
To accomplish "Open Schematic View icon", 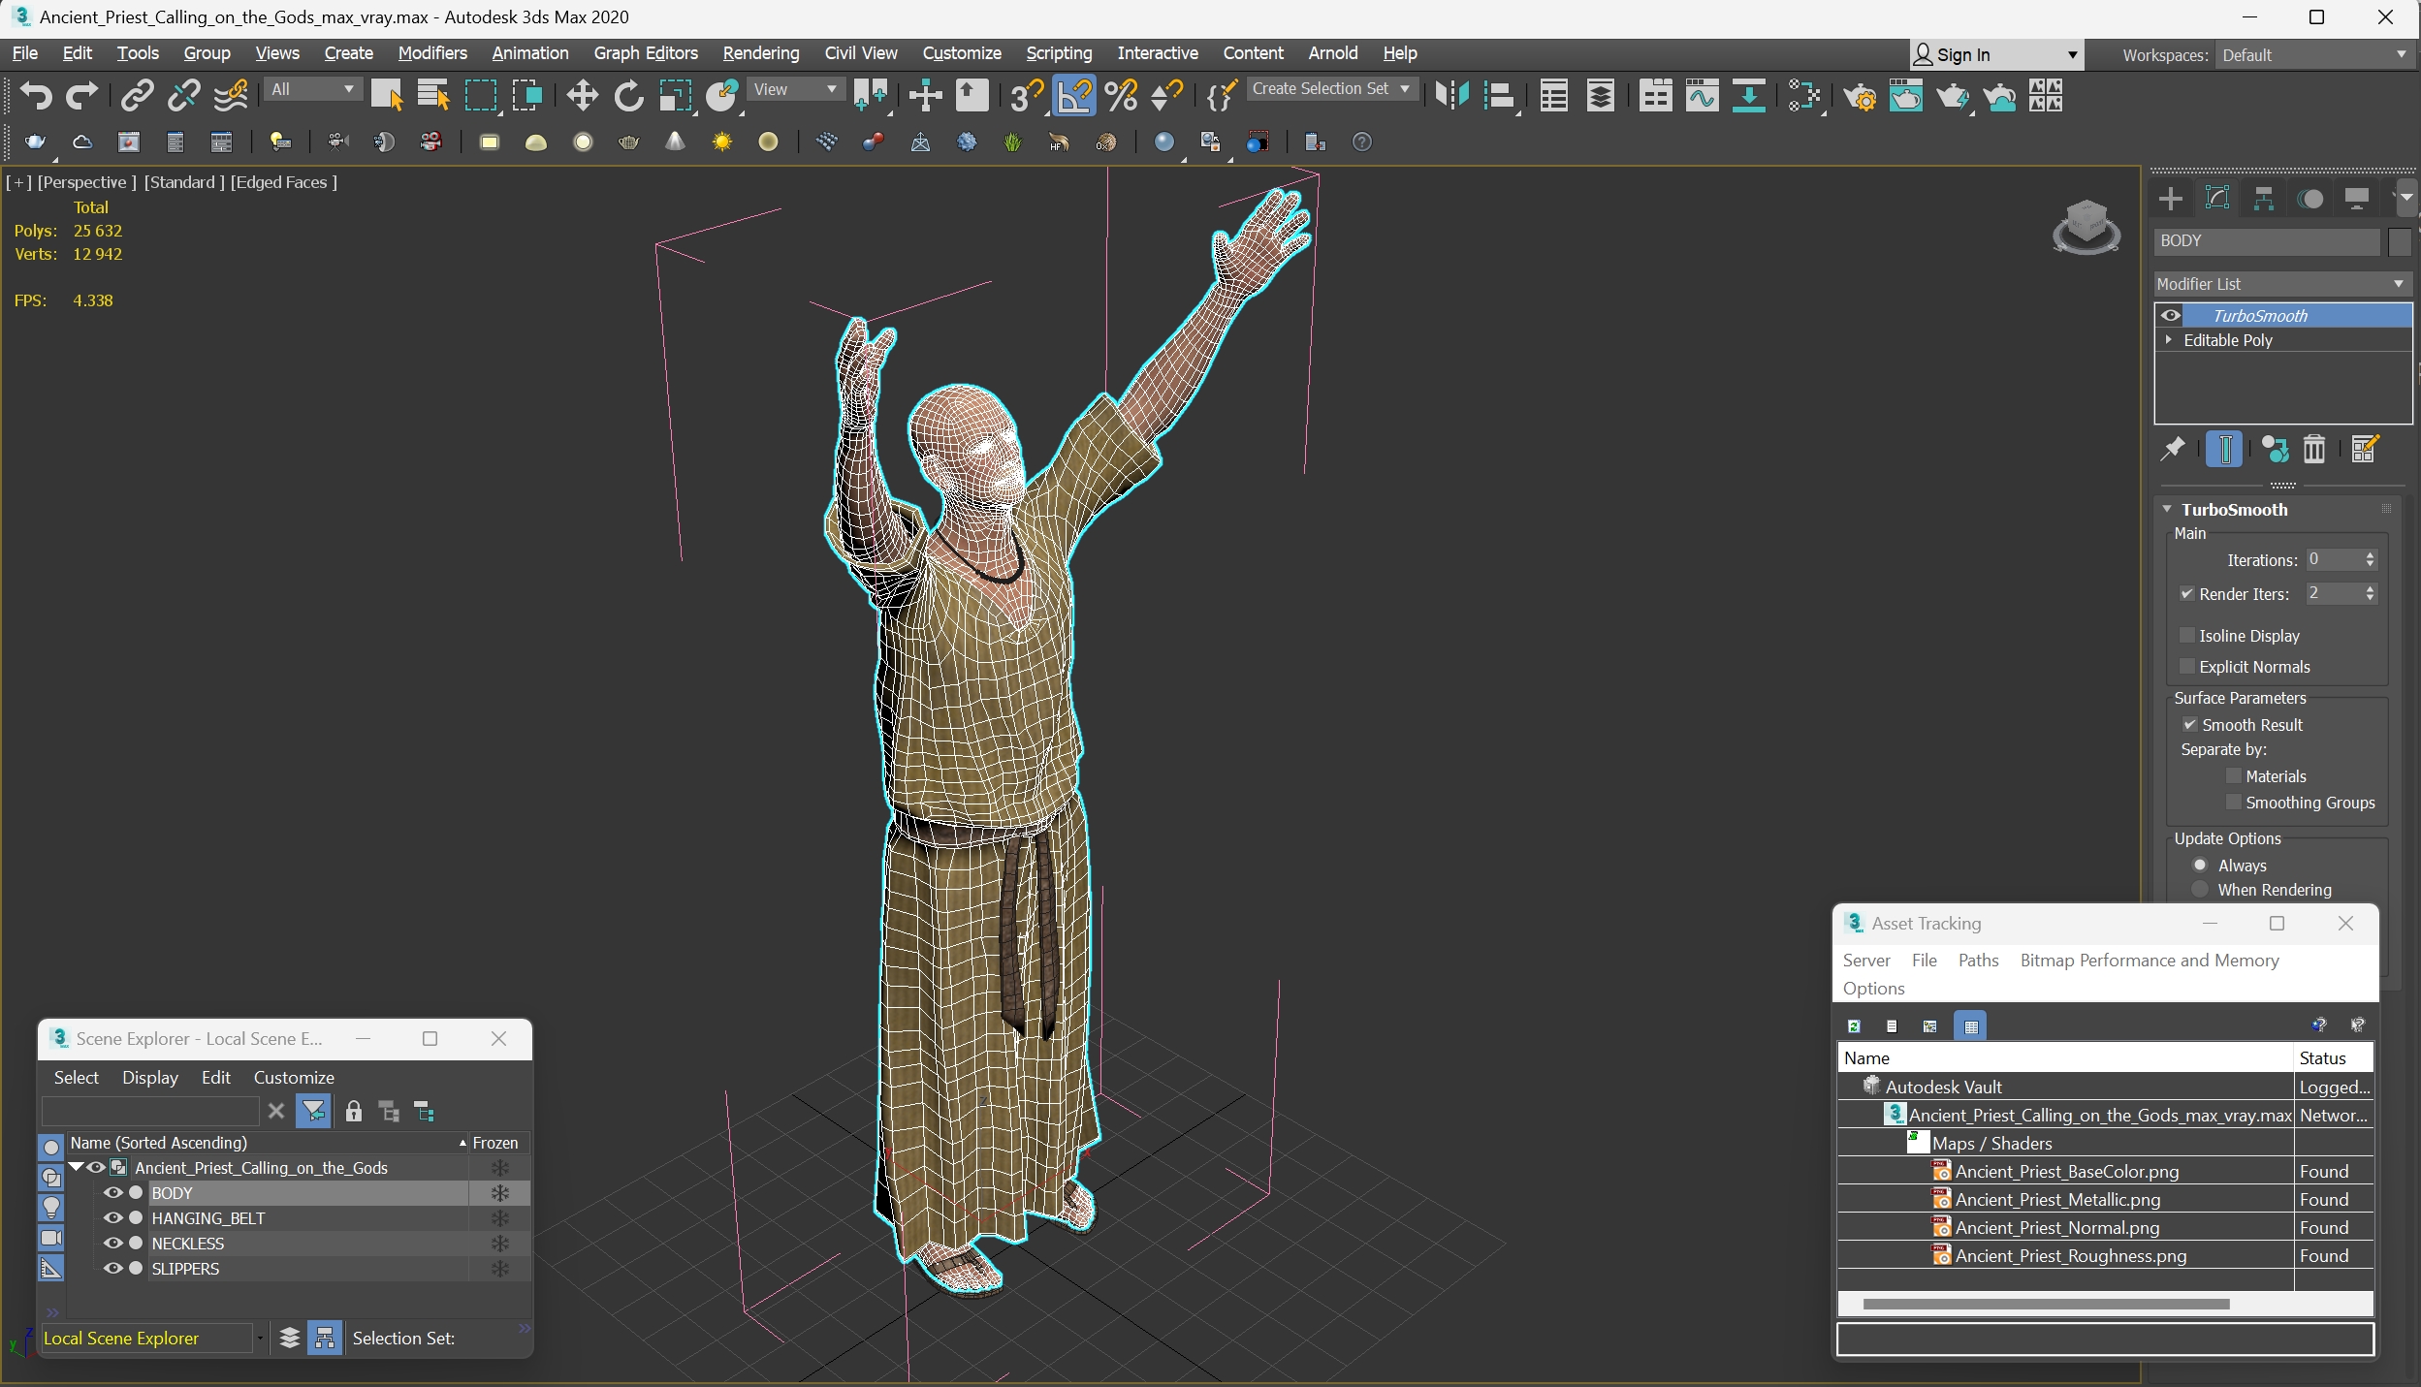I will [x=1748, y=95].
